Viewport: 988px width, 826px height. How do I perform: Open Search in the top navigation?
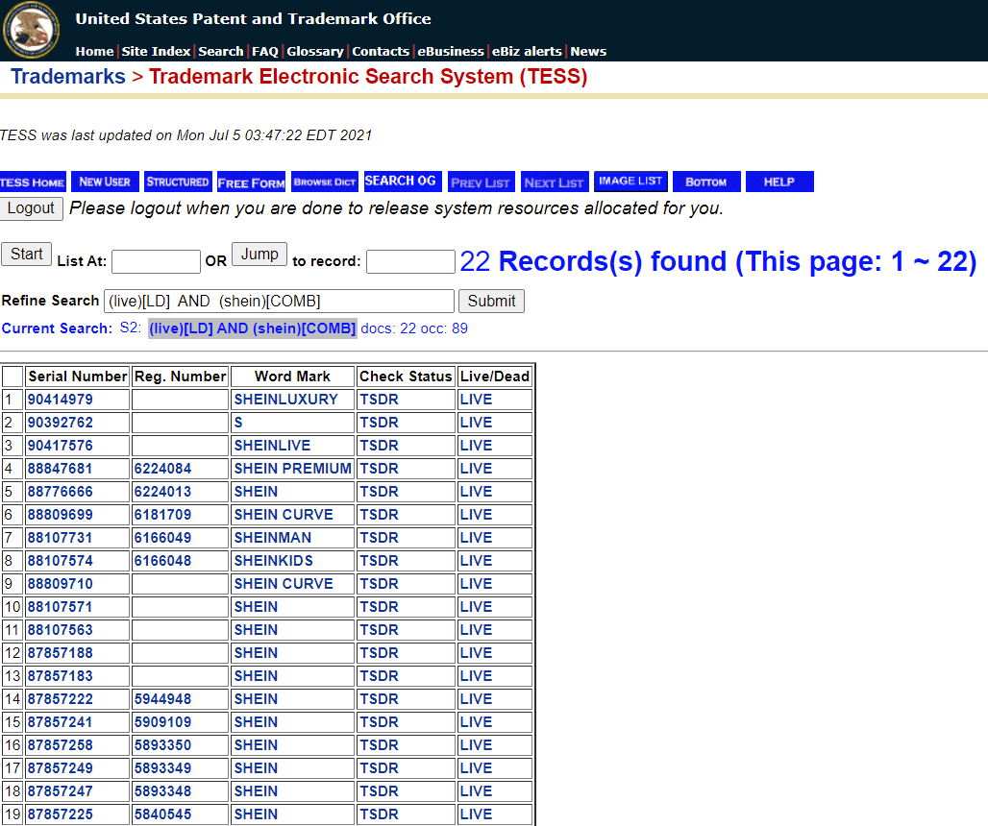220,51
